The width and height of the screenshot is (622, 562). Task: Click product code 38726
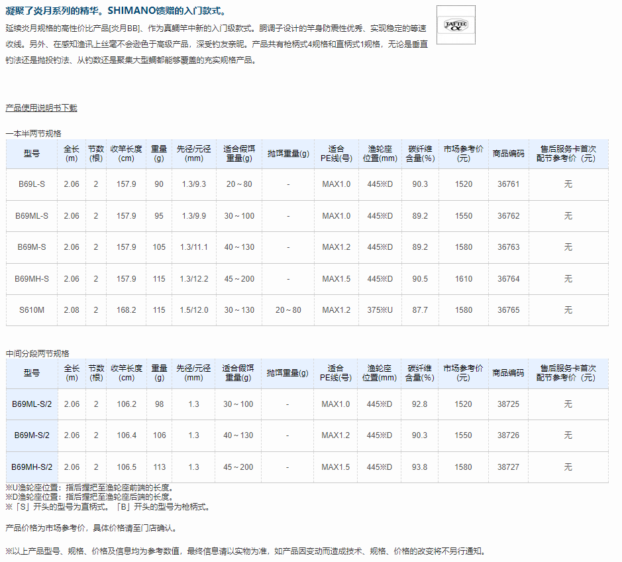tap(508, 435)
